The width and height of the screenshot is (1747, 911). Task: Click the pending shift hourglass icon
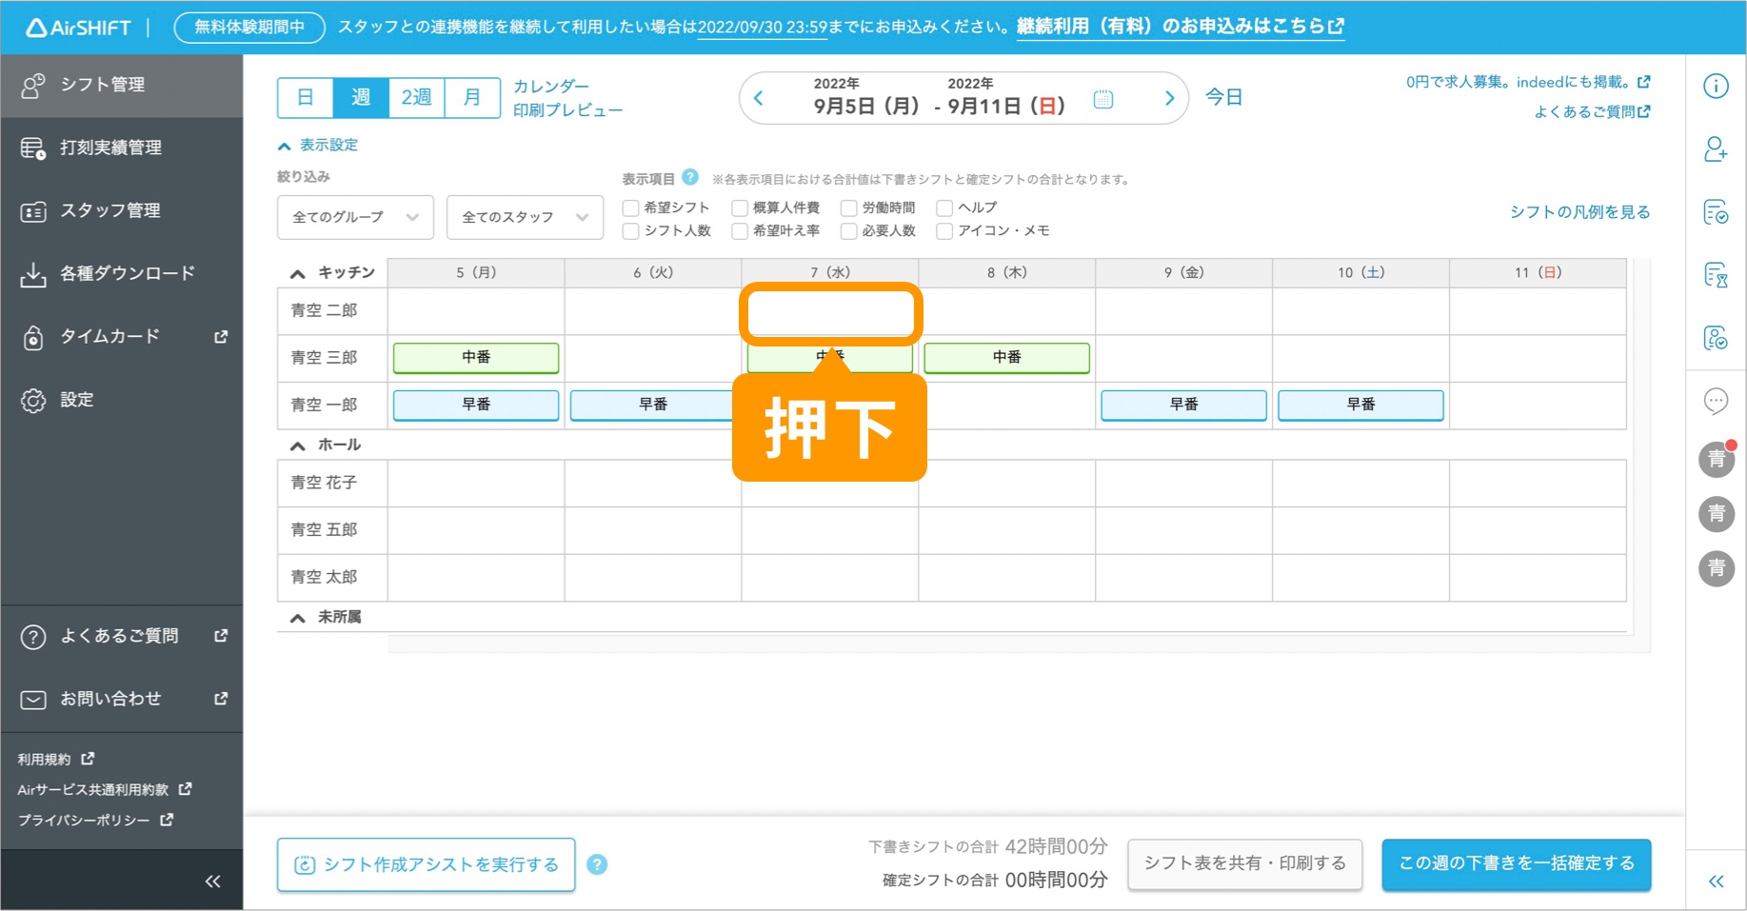[1716, 275]
